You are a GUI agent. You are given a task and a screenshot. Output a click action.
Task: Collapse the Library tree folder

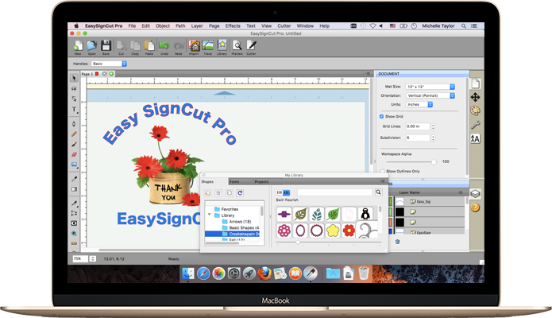pyautogui.click(x=210, y=215)
